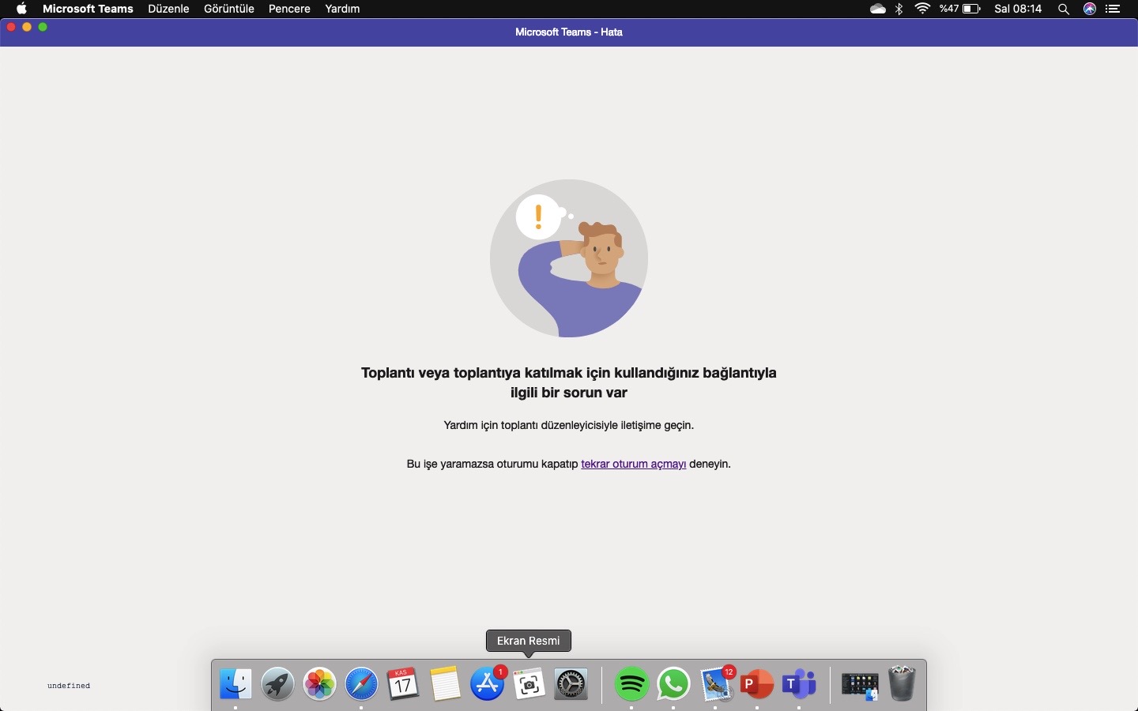Open the keyboard-grid stack in dock
Screen dimensions: 1138x711
[x=861, y=686]
